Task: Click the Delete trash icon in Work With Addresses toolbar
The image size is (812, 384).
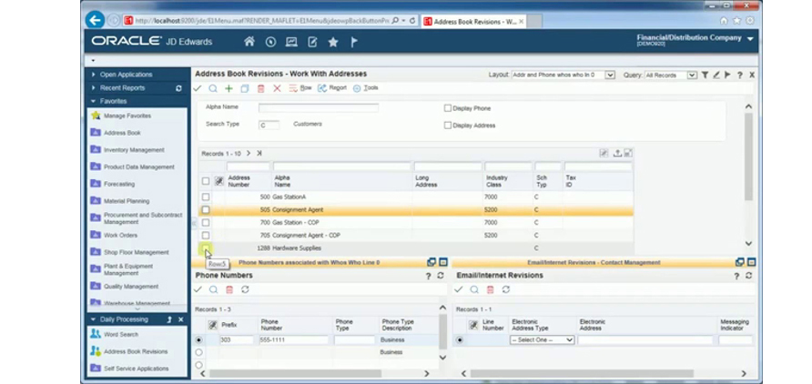Action: [261, 88]
